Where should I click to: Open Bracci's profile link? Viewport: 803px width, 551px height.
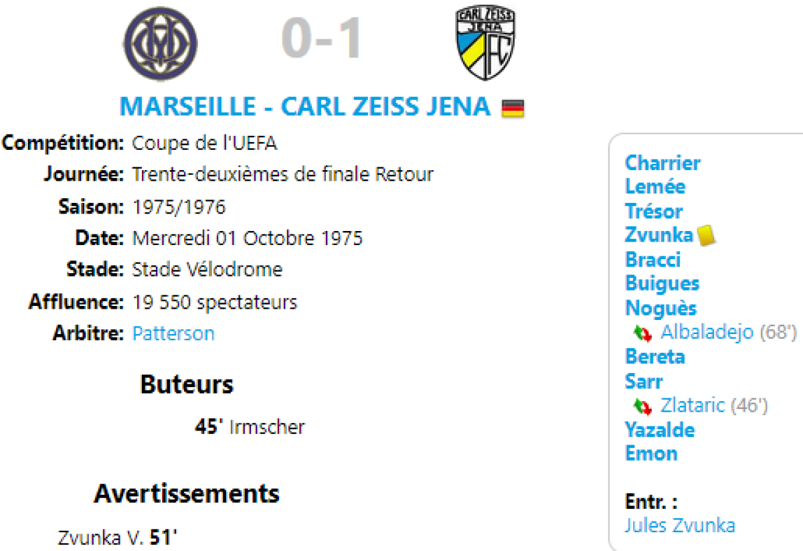[652, 260]
